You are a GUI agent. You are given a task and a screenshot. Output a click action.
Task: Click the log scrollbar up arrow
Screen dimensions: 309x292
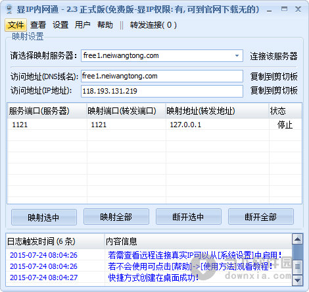pyautogui.click(x=297, y=239)
